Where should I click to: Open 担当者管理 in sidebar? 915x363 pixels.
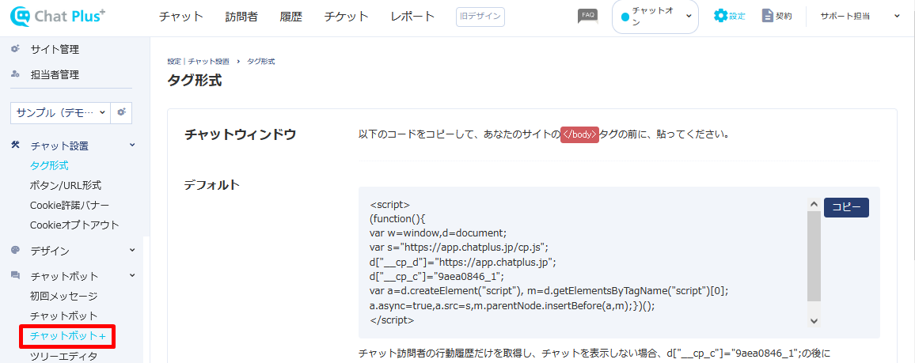[55, 74]
